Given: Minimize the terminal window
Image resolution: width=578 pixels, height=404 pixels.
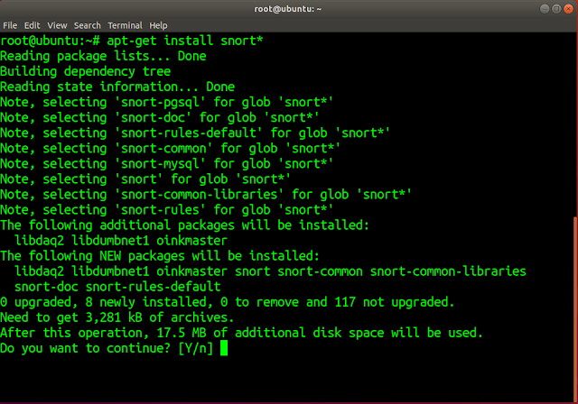Looking at the screenshot, I should point(544,9).
